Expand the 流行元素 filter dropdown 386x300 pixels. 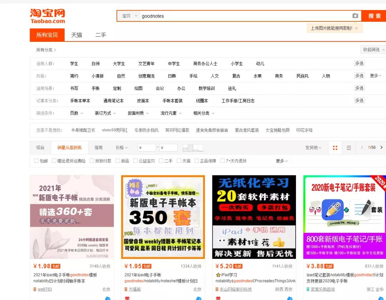(x=171, y=113)
